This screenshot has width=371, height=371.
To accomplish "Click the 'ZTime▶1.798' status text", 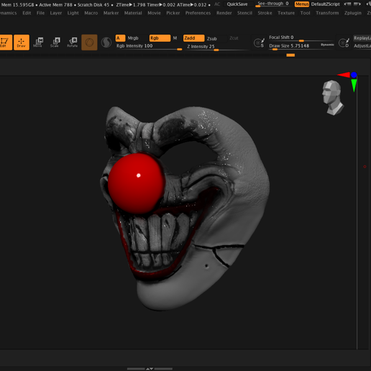I will coord(131,4).
